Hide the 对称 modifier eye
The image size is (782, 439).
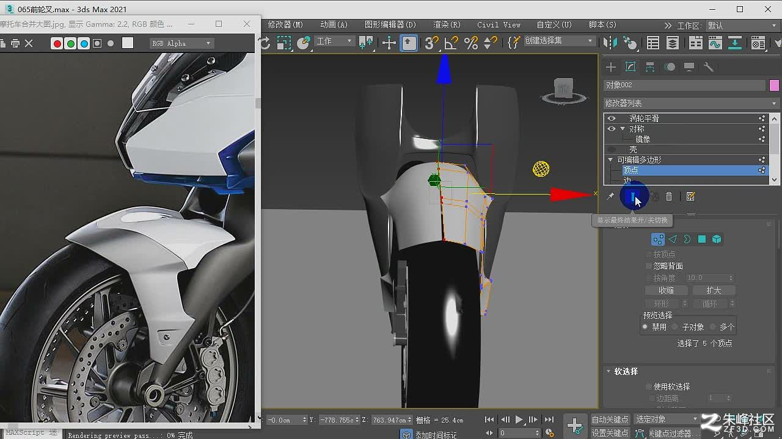click(x=612, y=129)
